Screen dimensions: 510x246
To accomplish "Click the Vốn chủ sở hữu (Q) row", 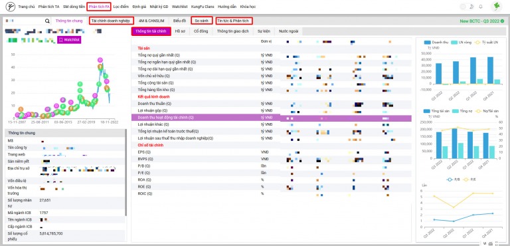I will 271,76.
